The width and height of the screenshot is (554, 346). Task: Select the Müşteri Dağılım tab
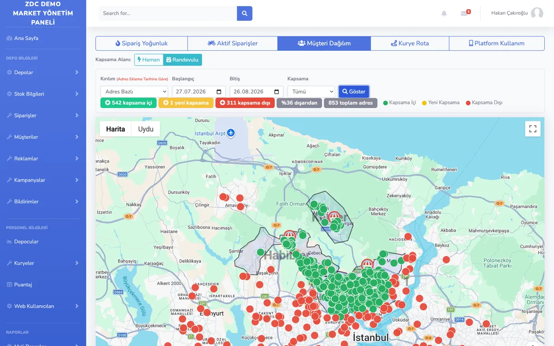coord(324,43)
